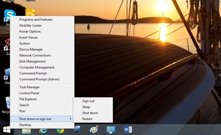Select the Search menu entry
Screen dimensions: 221x135
(42, 105)
